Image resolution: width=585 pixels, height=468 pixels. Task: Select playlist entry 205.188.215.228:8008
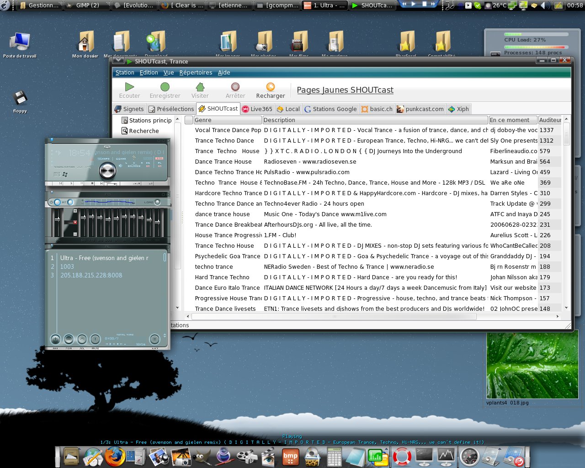[x=91, y=275]
